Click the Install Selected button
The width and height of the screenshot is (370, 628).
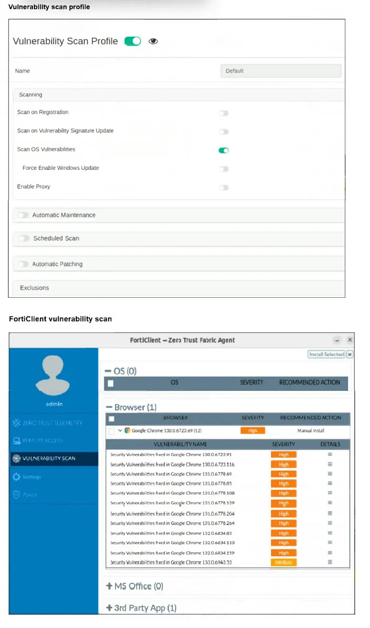[327, 354]
